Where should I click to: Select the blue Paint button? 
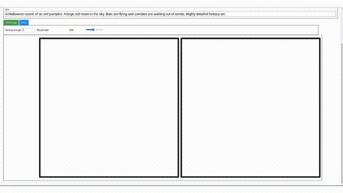pyautogui.click(x=24, y=23)
